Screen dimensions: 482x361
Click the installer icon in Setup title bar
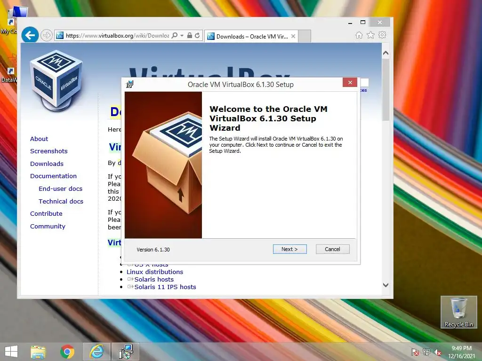(x=130, y=84)
